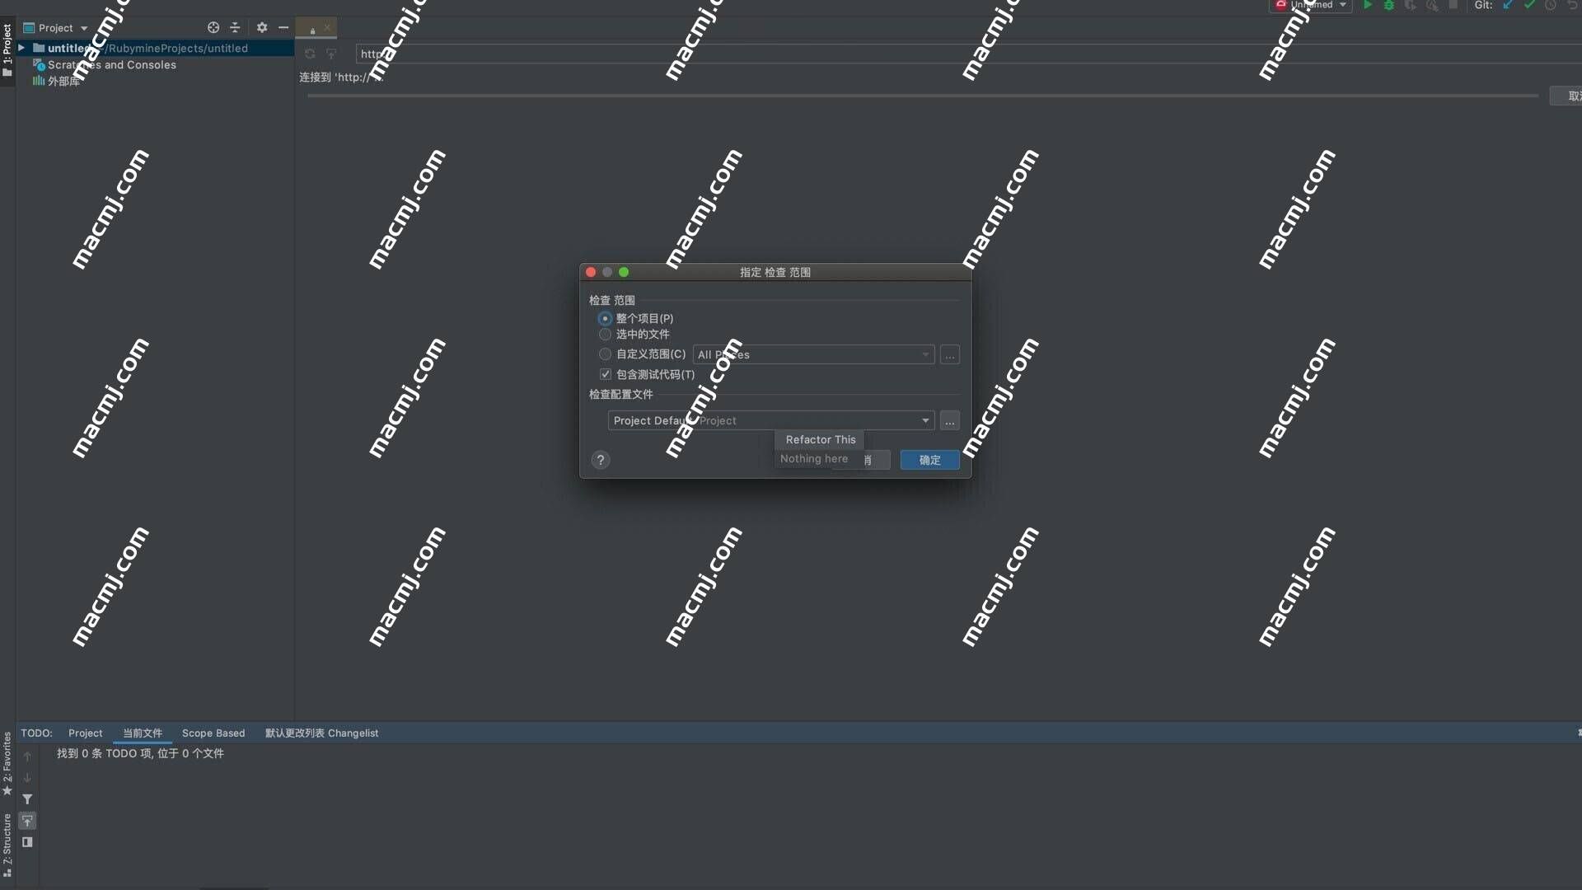1582x890 pixels.
Task: Open the Project view selector dropdown
Action: [x=55, y=27]
